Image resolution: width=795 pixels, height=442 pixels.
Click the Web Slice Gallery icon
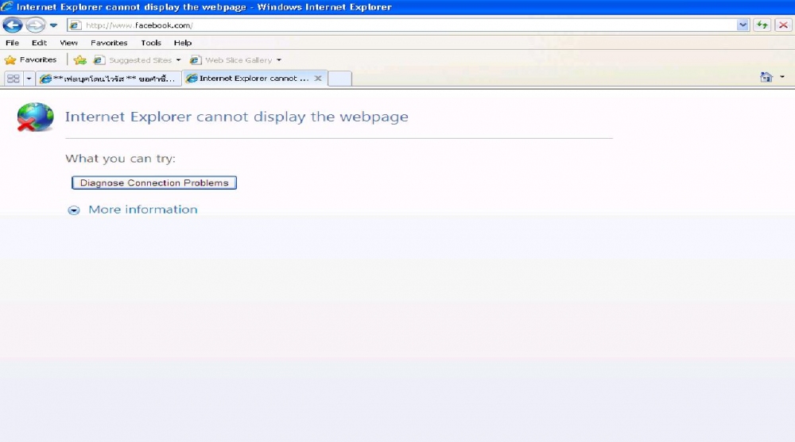196,60
